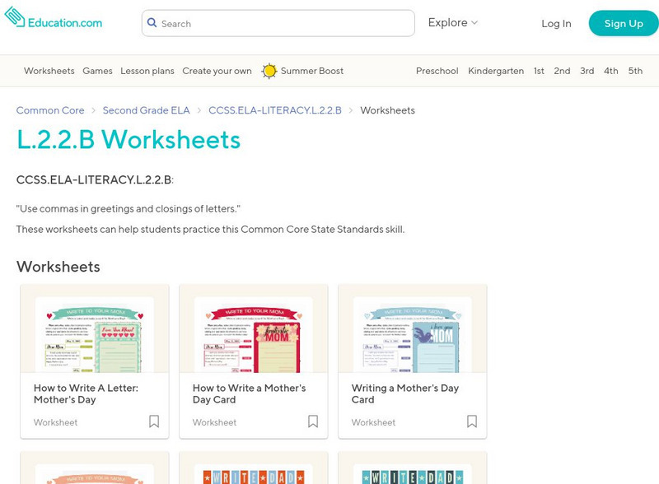Viewport: 659px width, 484px height.
Task: Select the 1st grade link
Action: click(x=539, y=71)
